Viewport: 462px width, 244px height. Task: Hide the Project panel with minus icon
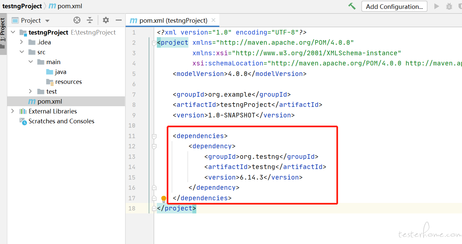tap(119, 20)
